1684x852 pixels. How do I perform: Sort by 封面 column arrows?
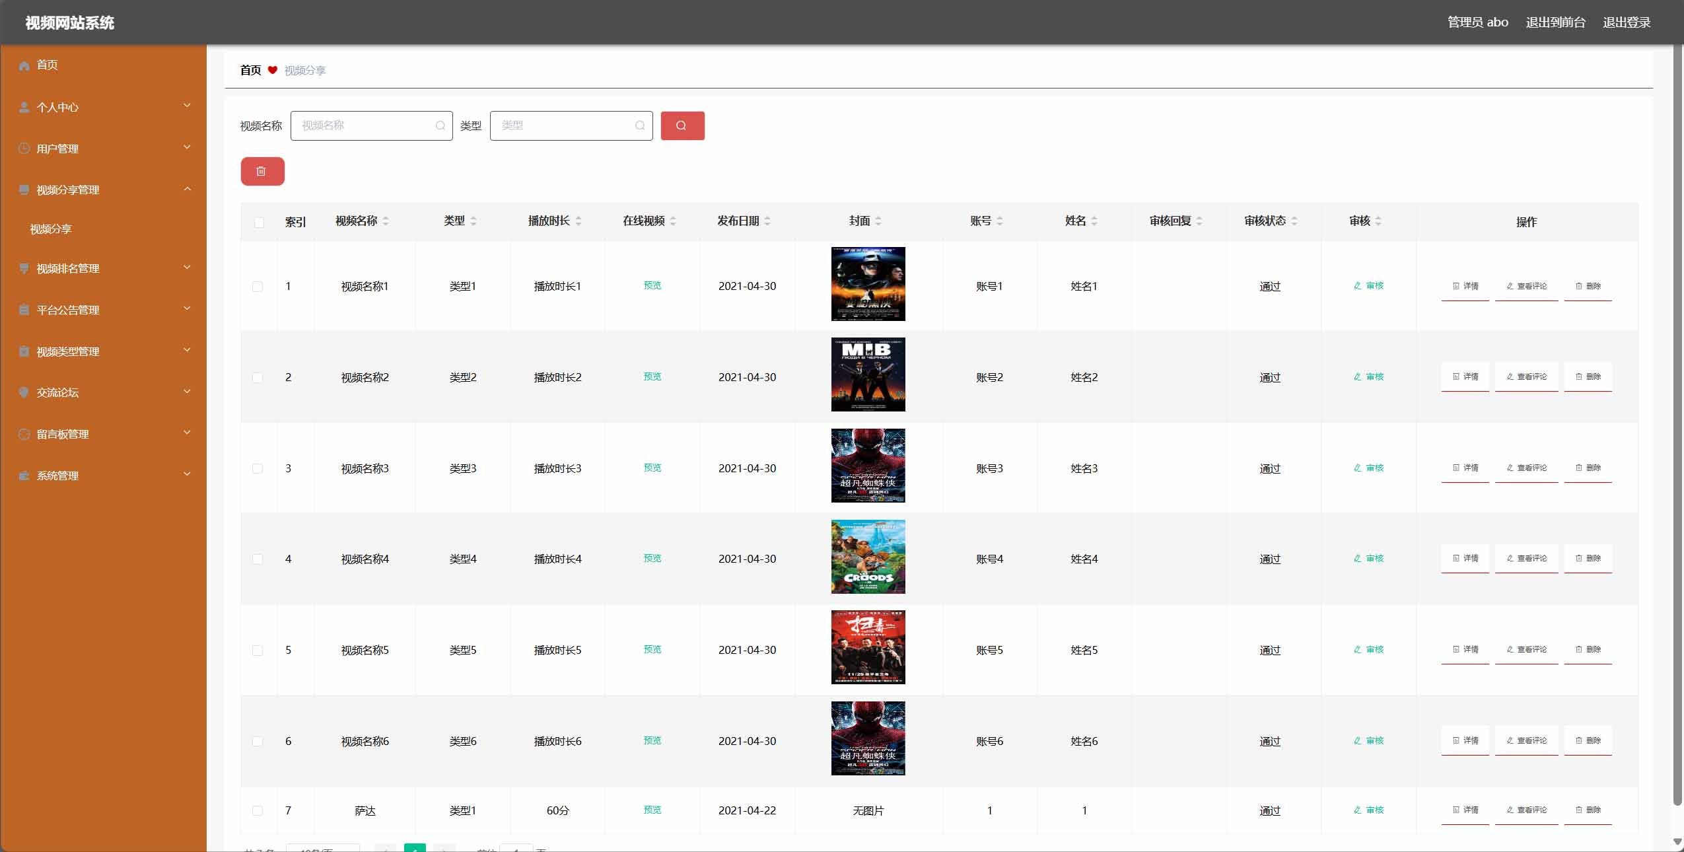tap(878, 221)
